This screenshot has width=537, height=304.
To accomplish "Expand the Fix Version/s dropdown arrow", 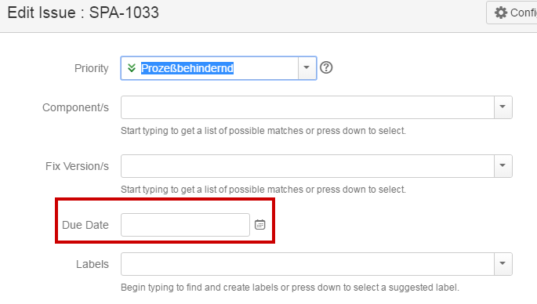I will [x=503, y=166].
